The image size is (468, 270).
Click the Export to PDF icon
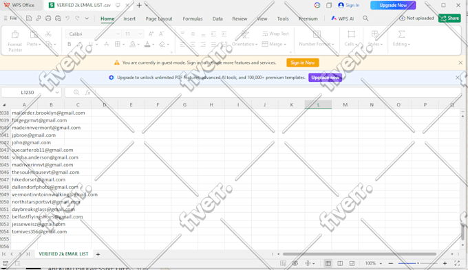[x=39, y=18]
